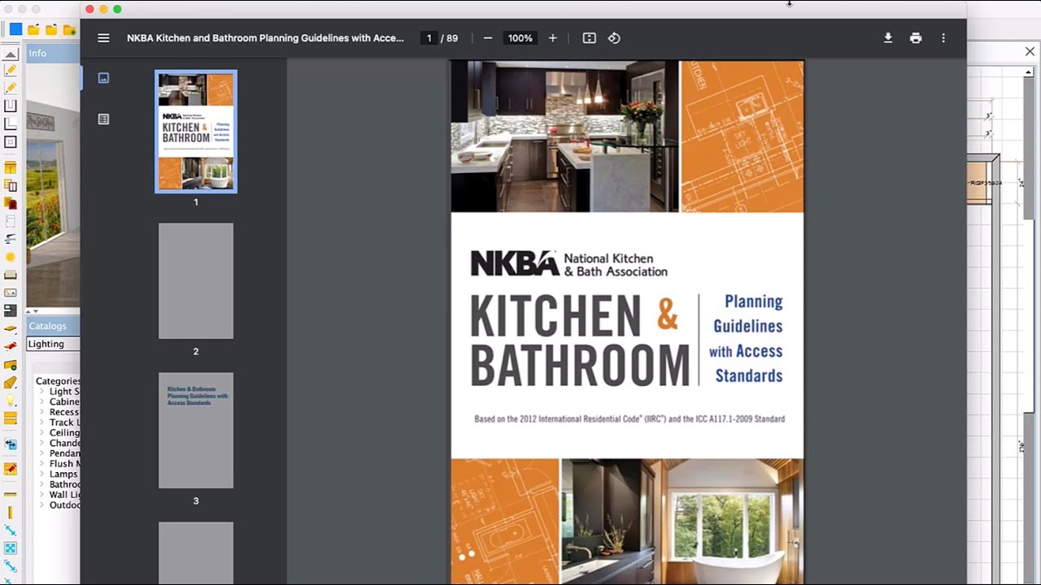The width and height of the screenshot is (1041, 585).
Task: Expand the Pendan… category
Action: (41, 453)
